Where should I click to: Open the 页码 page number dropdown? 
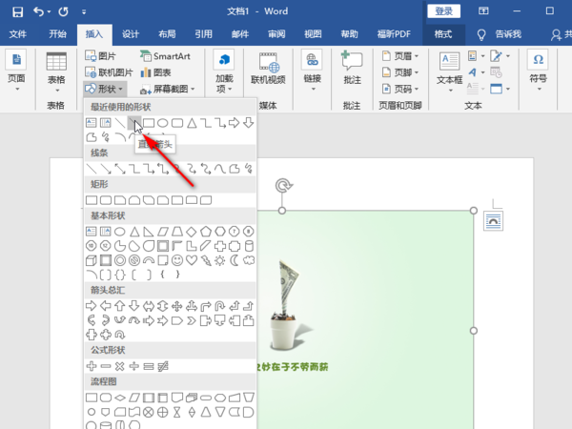pos(400,89)
